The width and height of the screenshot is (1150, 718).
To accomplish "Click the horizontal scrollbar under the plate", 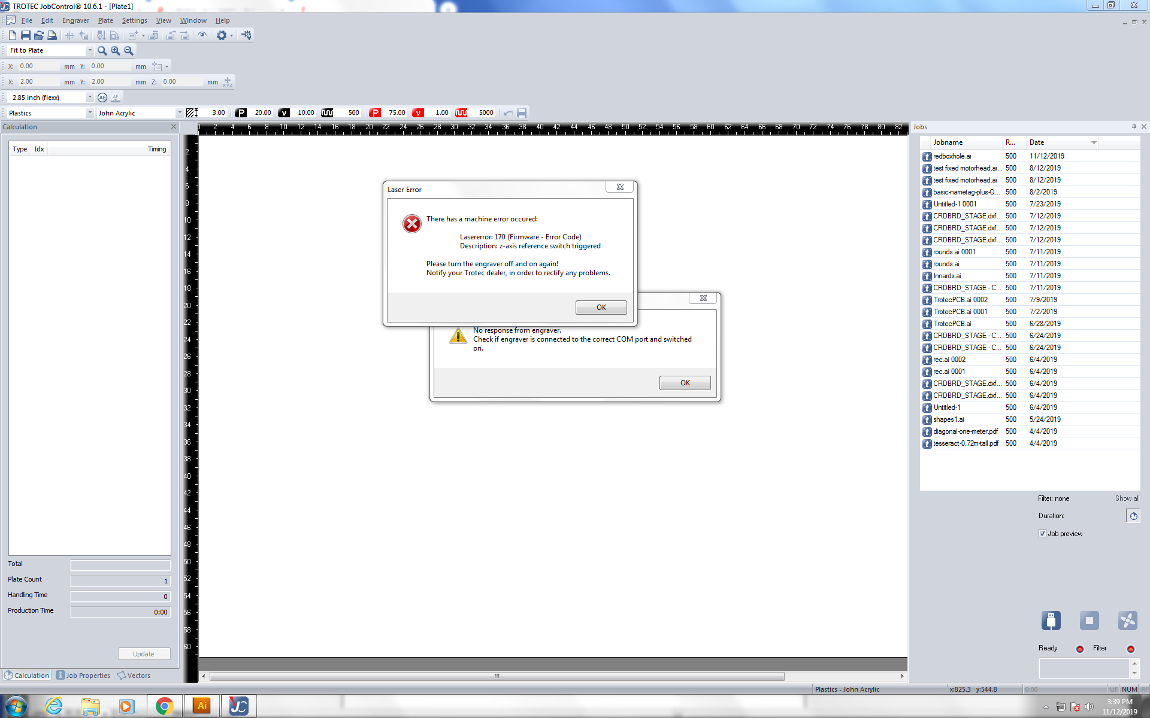I will coord(496,676).
